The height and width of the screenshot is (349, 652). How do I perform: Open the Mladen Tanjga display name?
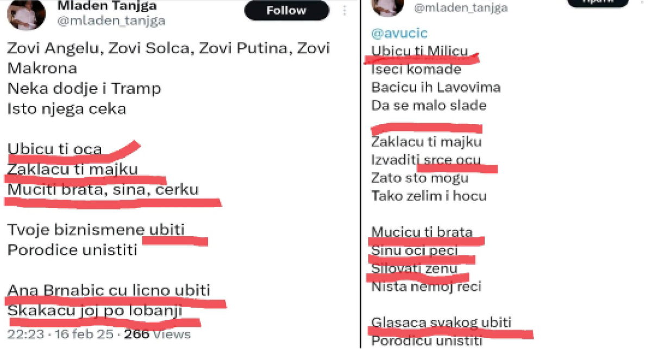(106, 6)
